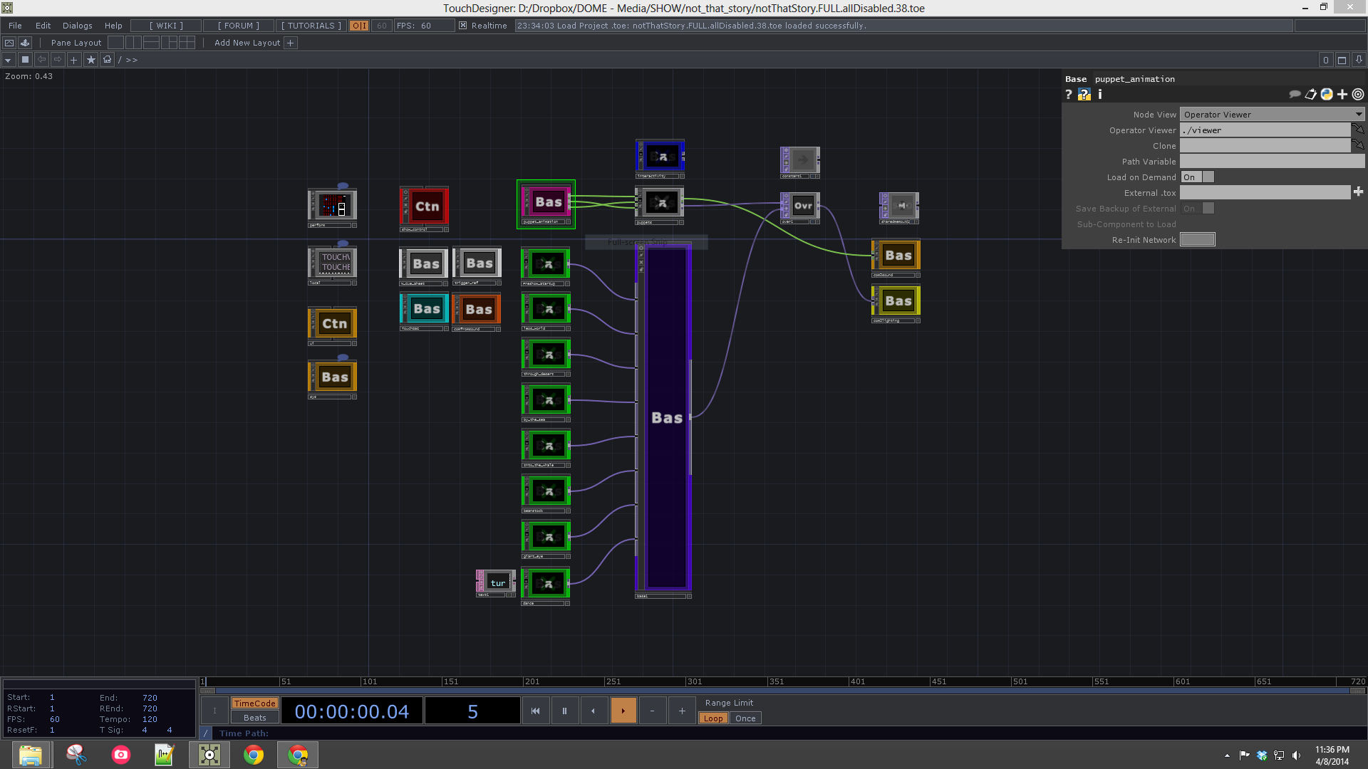Viewport: 1368px width, 769px height.
Task: Click the plus icon beside External .tox
Action: [x=1358, y=192]
